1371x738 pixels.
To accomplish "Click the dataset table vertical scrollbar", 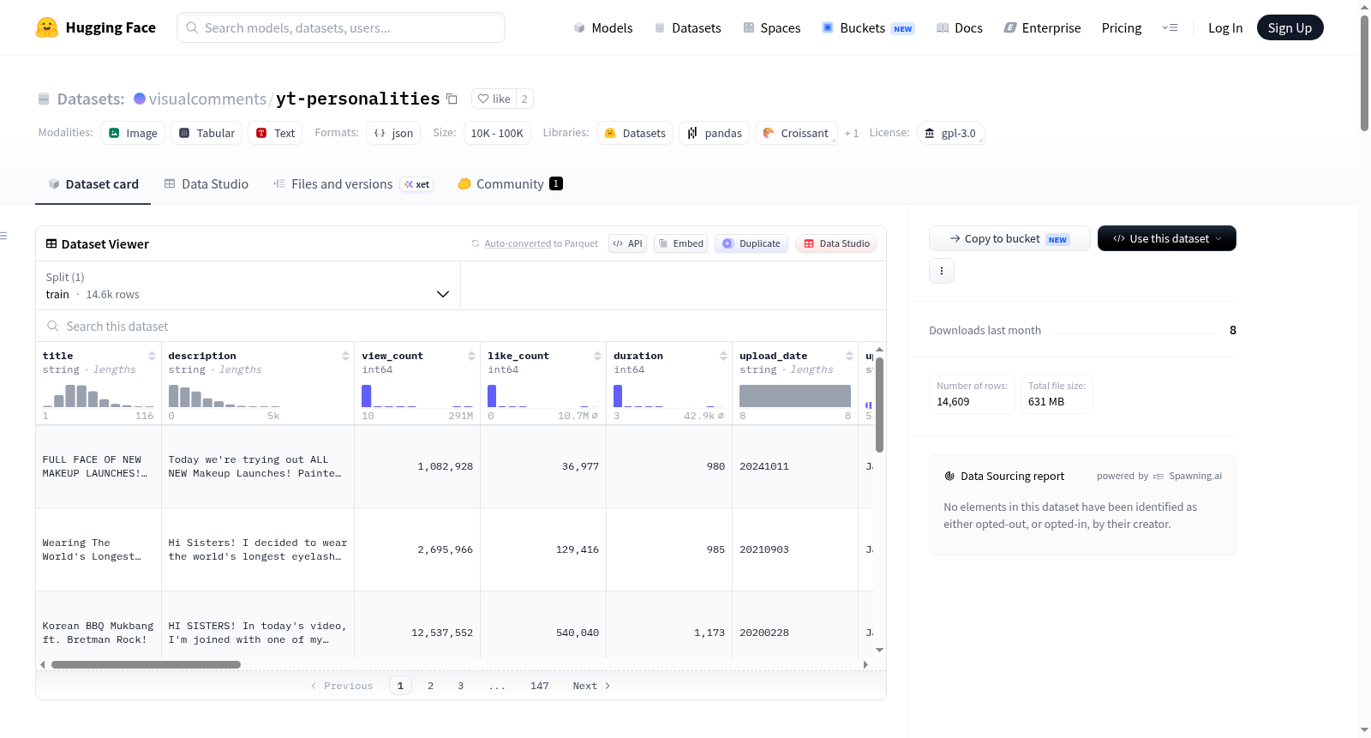I will [x=879, y=405].
